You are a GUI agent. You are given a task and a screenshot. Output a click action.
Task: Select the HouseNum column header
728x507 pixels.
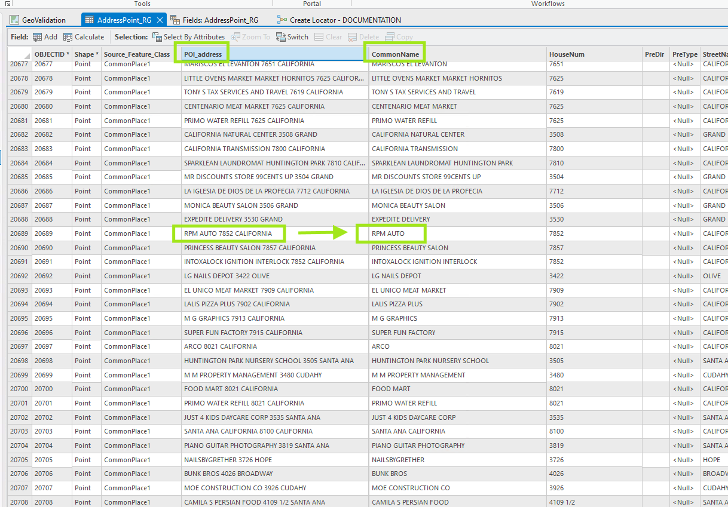(x=594, y=54)
